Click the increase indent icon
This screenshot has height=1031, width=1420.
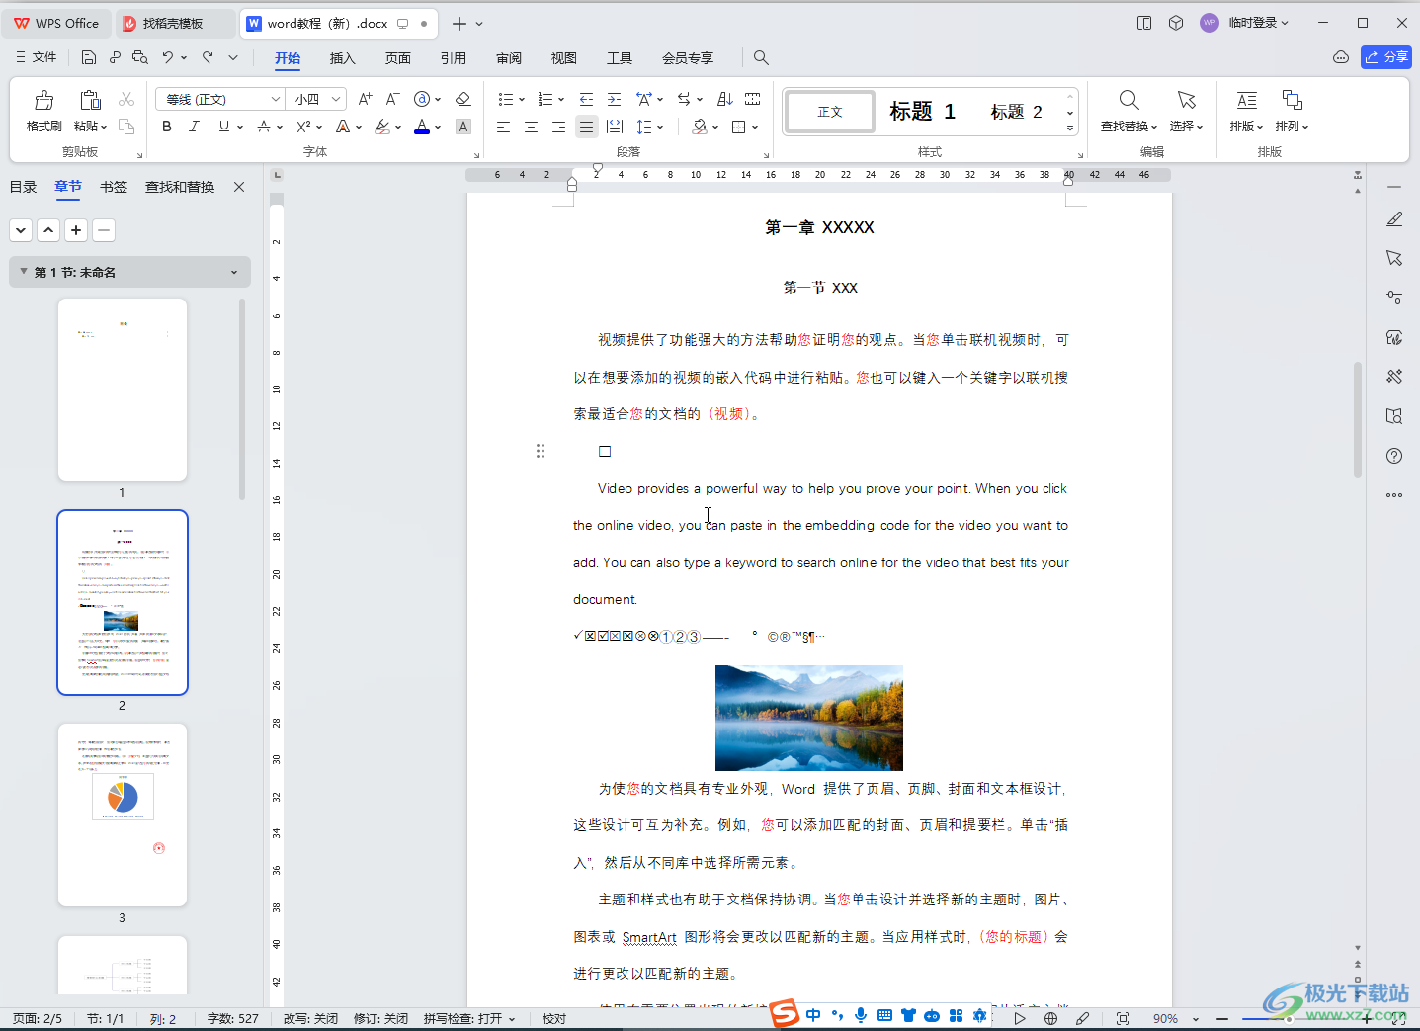[614, 99]
